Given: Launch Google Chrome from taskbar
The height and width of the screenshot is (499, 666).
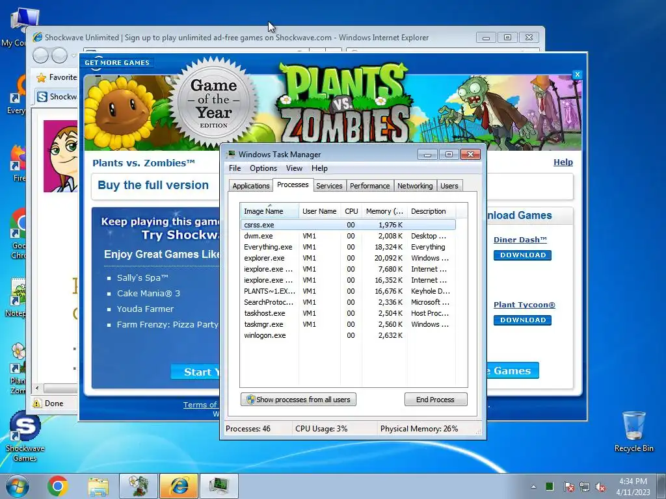Looking at the screenshot, I should (x=58, y=486).
